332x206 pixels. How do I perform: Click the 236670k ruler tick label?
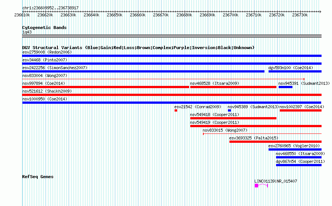click(161, 15)
